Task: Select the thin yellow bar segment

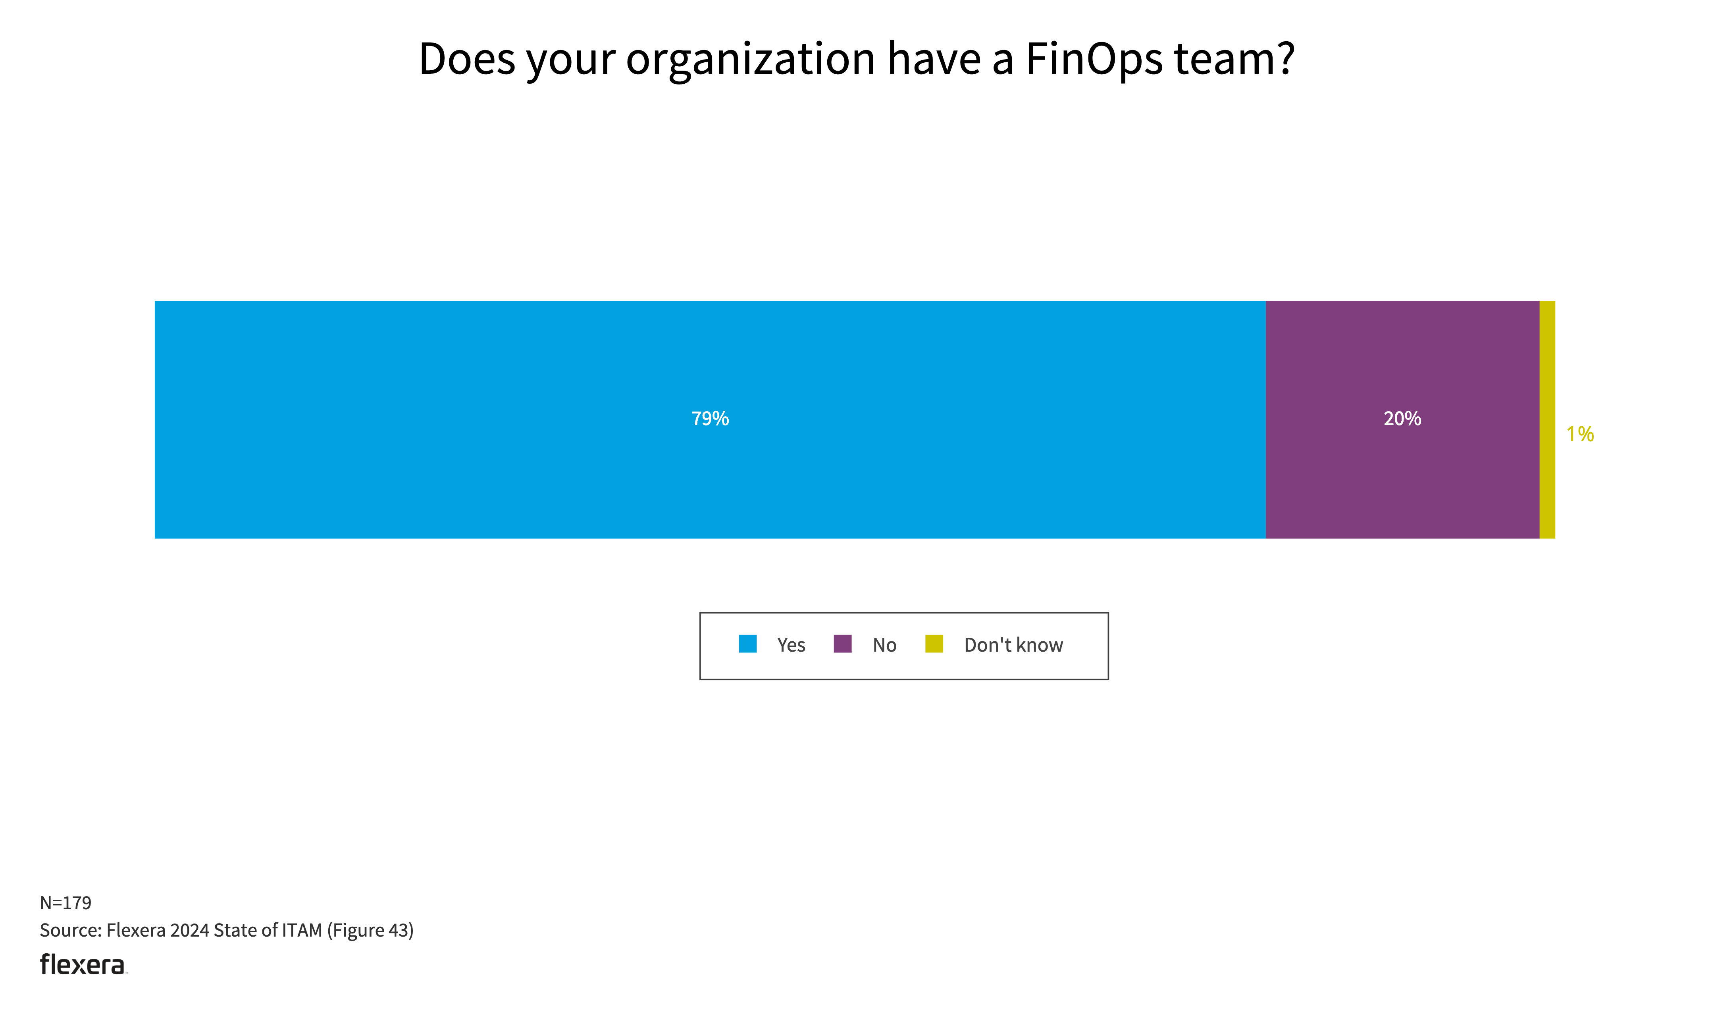Action: point(1547,419)
